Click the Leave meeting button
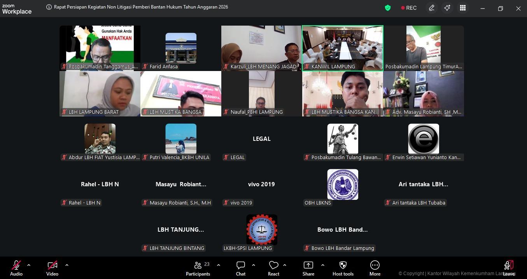The height and width of the screenshot is (279, 527). tap(508, 268)
